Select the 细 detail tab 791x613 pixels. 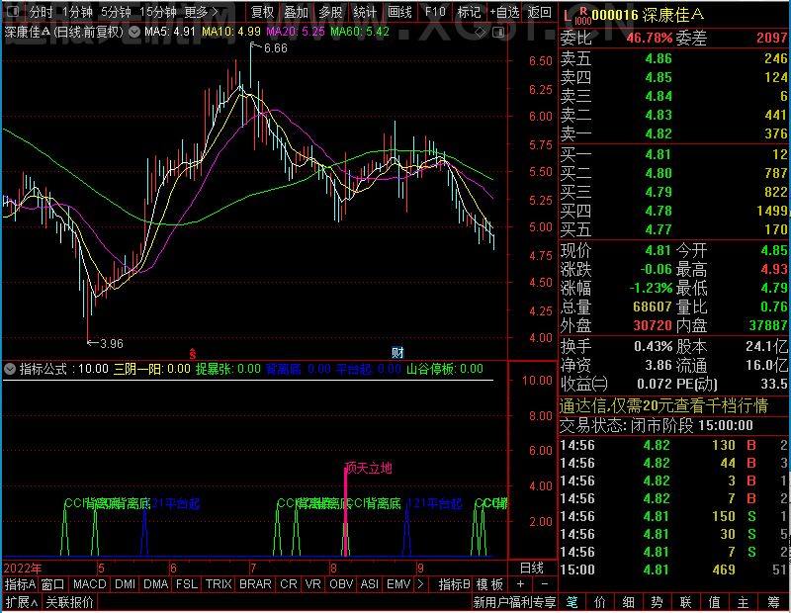click(x=629, y=602)
